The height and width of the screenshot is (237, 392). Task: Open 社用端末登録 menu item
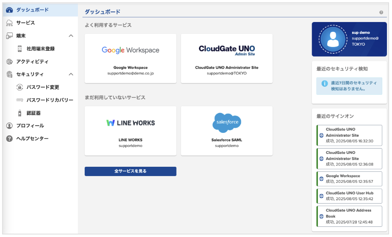click(x=41, y=49)
